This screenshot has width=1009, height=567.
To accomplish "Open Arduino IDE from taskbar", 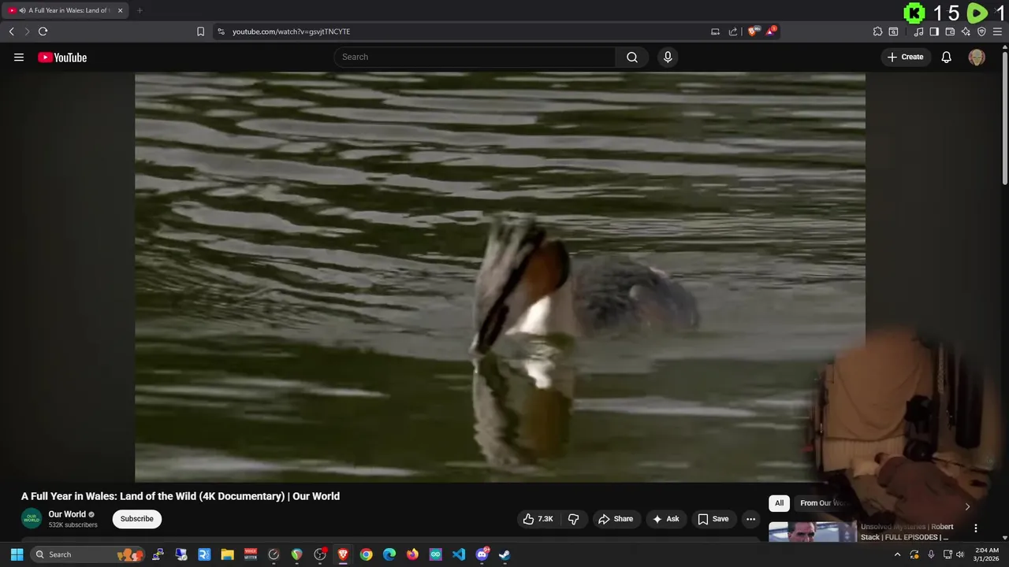I will click(435, 554).
